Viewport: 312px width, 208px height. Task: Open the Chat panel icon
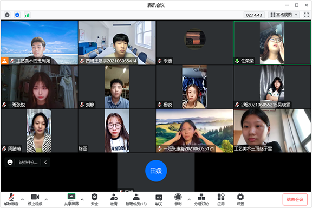pos(159,200)
